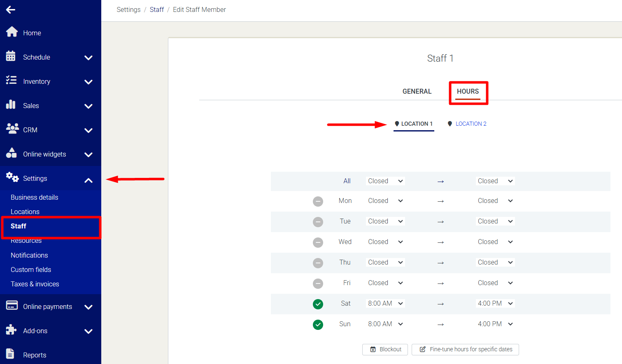
Task: Click the Online payments card icon
Action: (12, 306)
